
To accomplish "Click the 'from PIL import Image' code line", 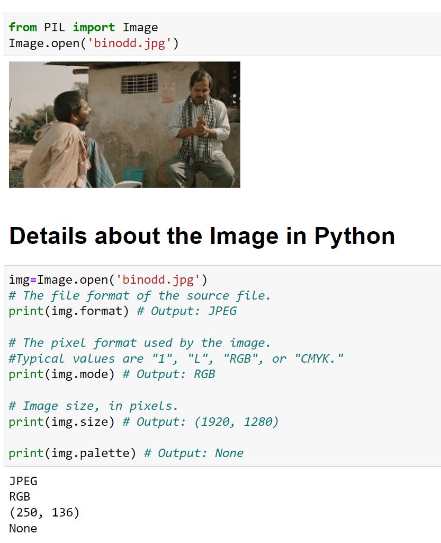I will point(83,28).
